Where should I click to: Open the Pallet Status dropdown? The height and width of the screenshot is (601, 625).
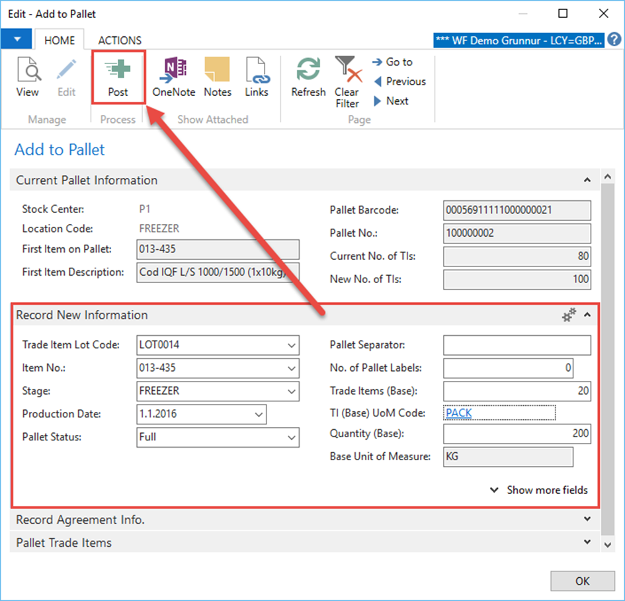pyautogui.click(x=292, y=438)
